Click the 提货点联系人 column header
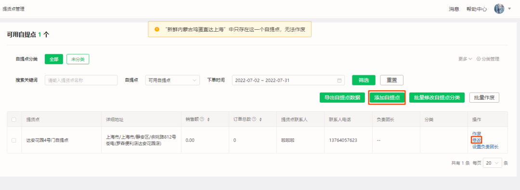Viewport: 520px width, 190px height. tap(295, 119)
